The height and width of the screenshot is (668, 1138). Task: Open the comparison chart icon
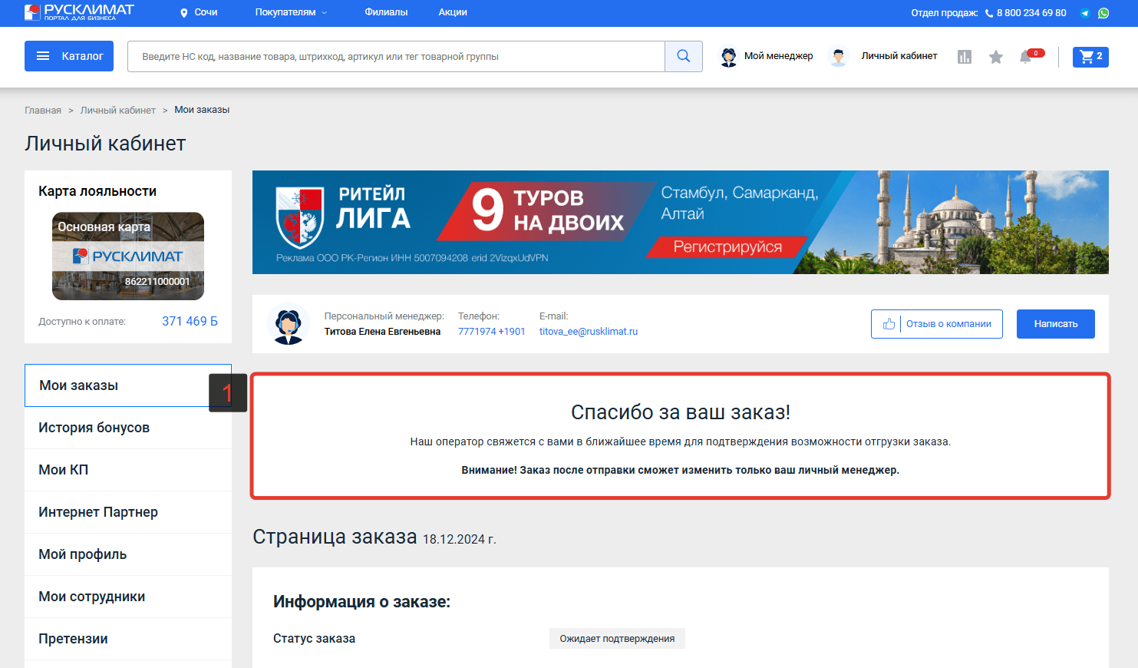[x=965, y=57]
